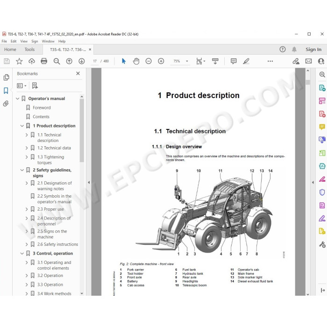
Task: Open More Tools wrench in right pane
Action: [x=322, y=244]
